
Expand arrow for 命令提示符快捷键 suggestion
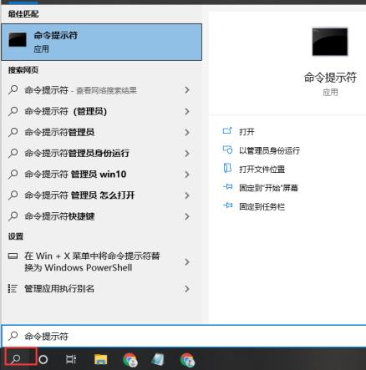(x=187, y=216)
